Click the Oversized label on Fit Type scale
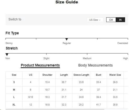129x110 pixels. pos(122,43)
